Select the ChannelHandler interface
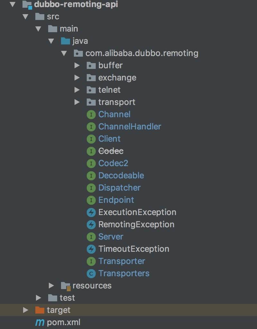 click(x=129, y=127)
